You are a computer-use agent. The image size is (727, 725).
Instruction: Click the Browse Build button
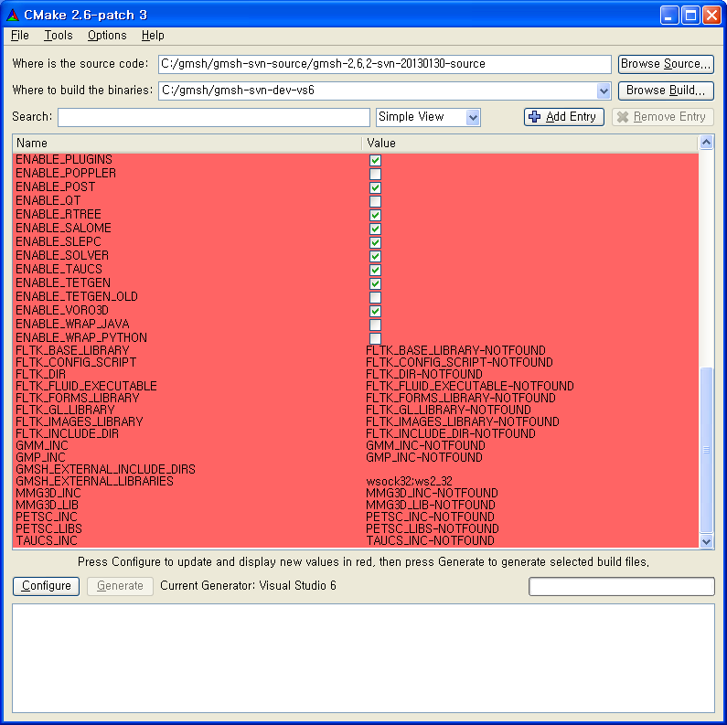tap(666, 91)
